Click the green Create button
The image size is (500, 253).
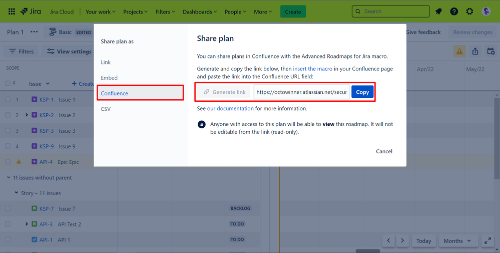[x=293, y=12]
